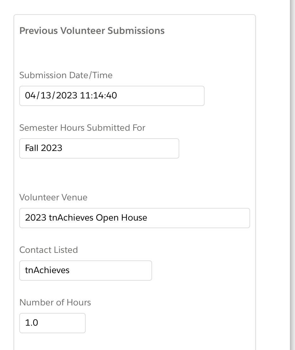This screenshot has height=350, width=295.
Task: Click the 'Contact Listed' label text
Action: (48, 250)
